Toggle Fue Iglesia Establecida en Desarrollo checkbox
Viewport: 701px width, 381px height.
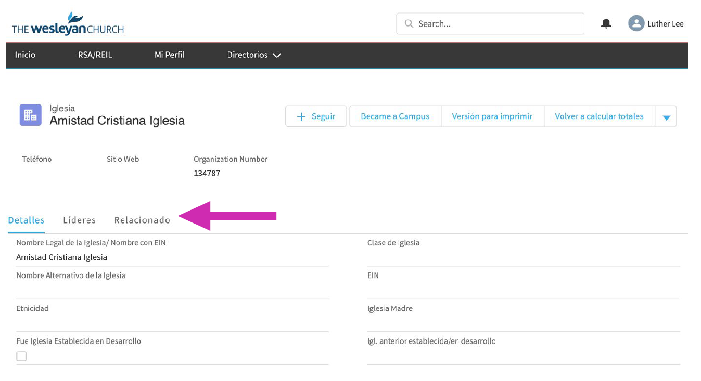click(21, 356)
